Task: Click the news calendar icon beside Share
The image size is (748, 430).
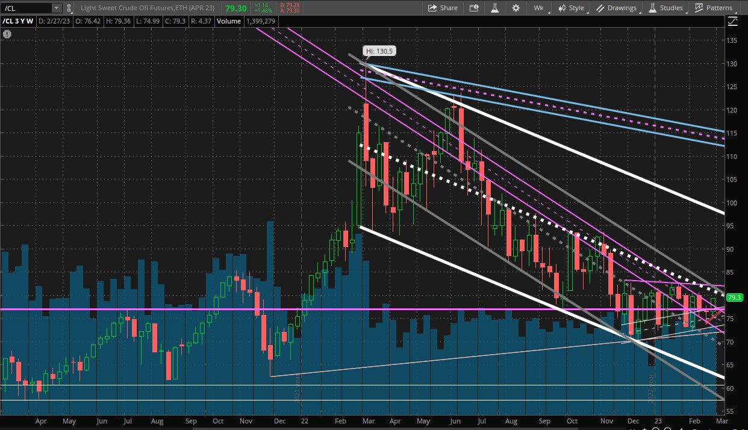Action: 474,8
